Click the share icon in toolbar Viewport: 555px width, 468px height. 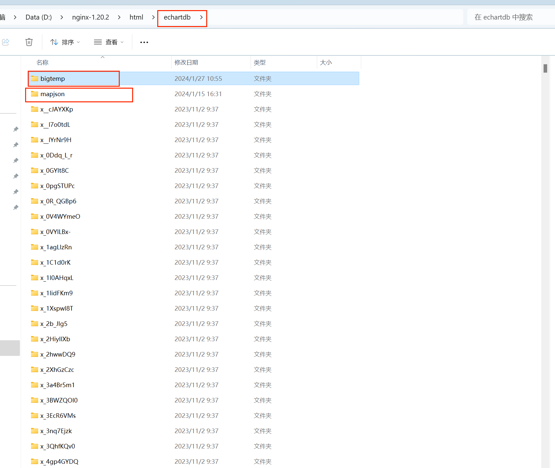point(6,42)
